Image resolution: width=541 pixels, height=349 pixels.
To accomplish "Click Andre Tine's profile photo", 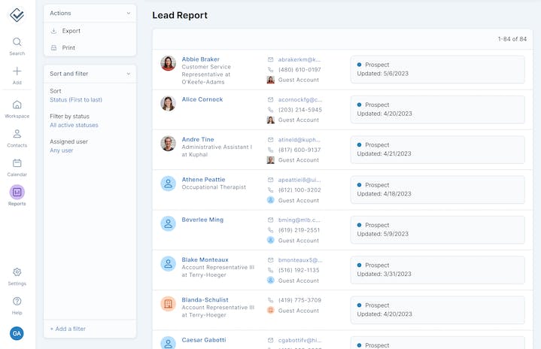I will point(168,144).
